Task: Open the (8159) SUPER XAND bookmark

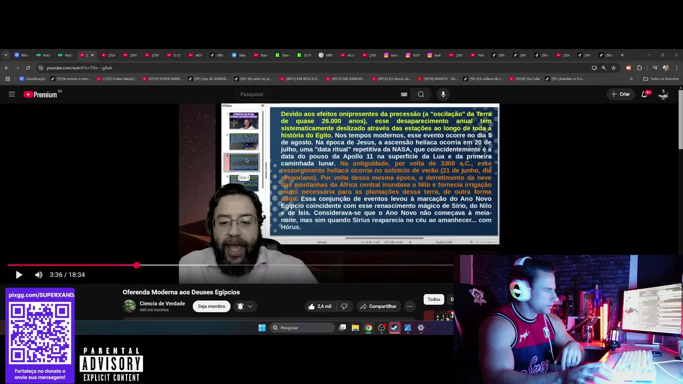Action: [x=163, y=78]
